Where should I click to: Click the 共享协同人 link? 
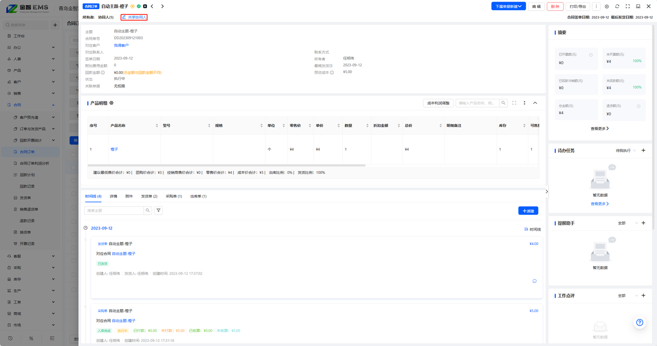[134, 17]
